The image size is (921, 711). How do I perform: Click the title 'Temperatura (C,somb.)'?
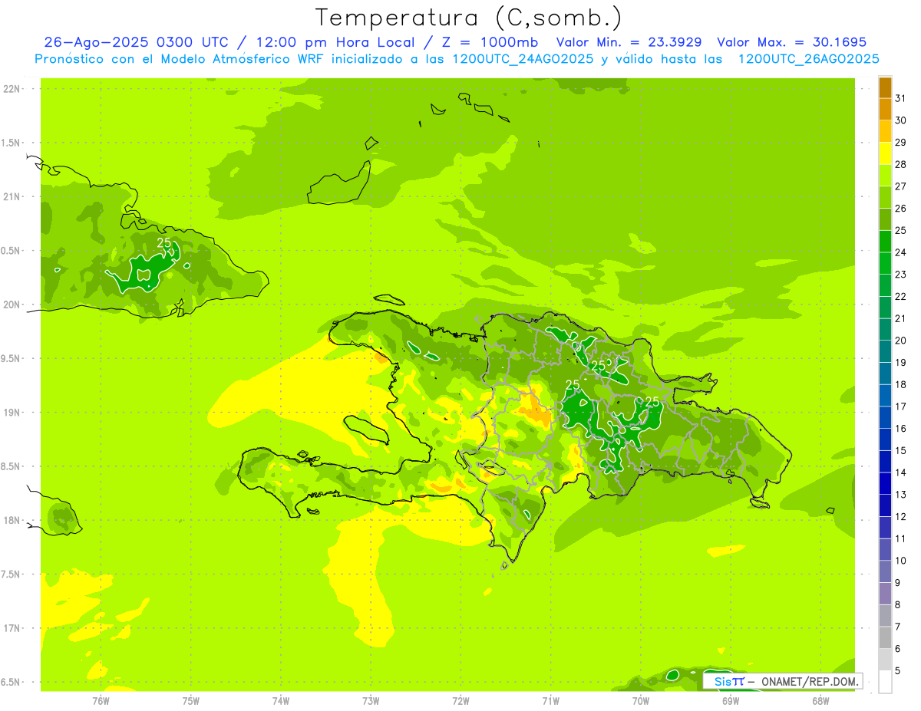click(x=468, y=18)
